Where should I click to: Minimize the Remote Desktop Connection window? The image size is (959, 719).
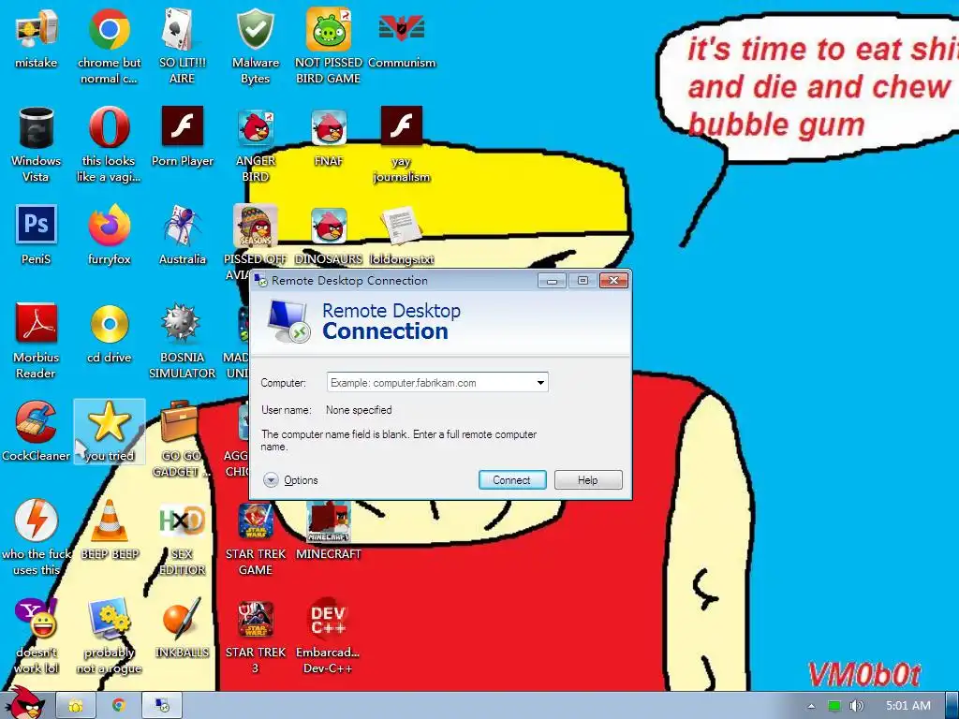point(552,281)
